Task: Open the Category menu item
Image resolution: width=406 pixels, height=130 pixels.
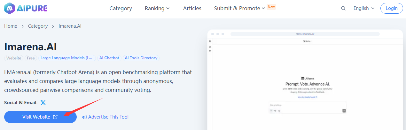Action: tap(121, 8)
